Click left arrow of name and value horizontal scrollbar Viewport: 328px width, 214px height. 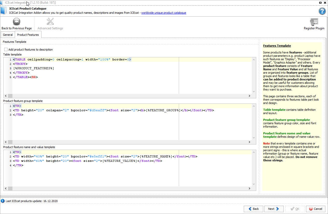click(x=6, y=188)
